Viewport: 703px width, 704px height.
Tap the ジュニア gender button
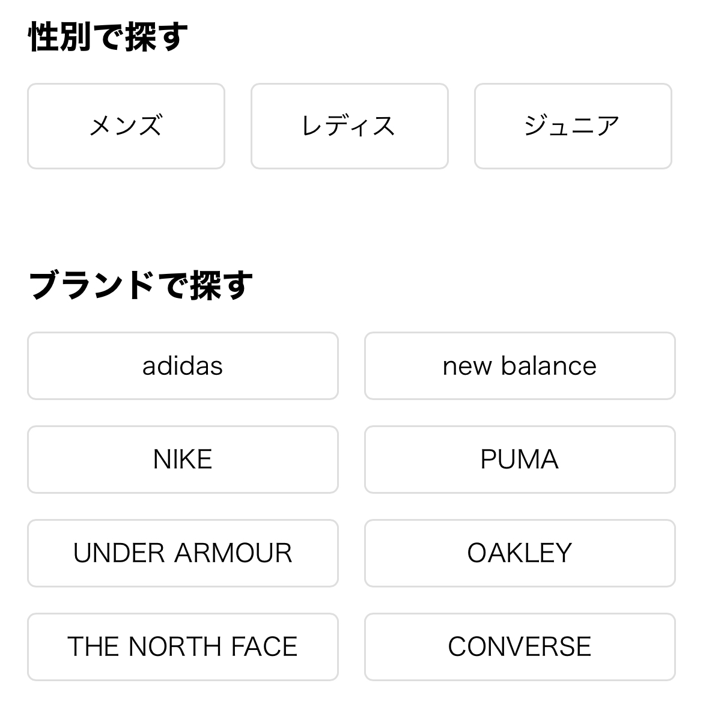pos(573,126)
